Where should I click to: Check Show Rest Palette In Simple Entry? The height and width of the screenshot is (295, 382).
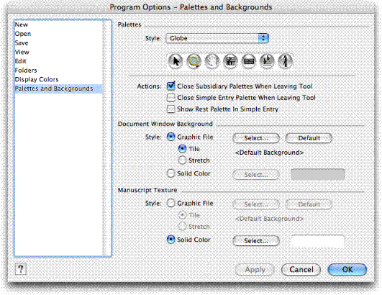(x=170, y=109)
